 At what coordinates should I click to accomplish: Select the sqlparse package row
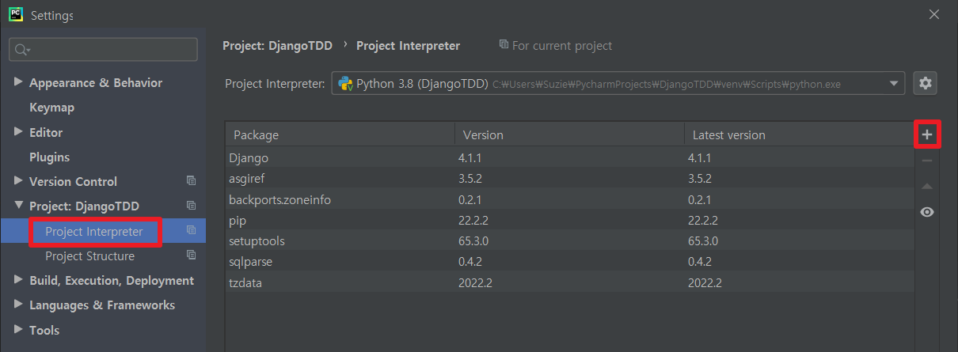click(x=569, y=261)
